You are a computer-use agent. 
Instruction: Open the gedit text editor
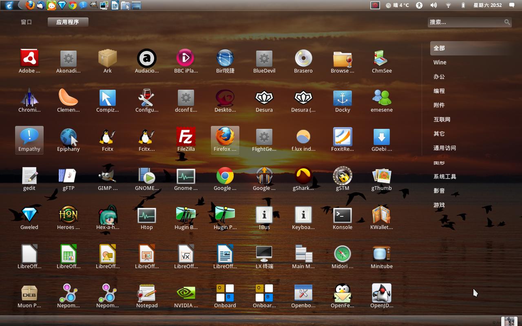(29, 176)
